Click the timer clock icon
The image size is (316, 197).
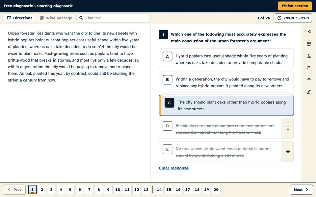[x=279, y=18]
